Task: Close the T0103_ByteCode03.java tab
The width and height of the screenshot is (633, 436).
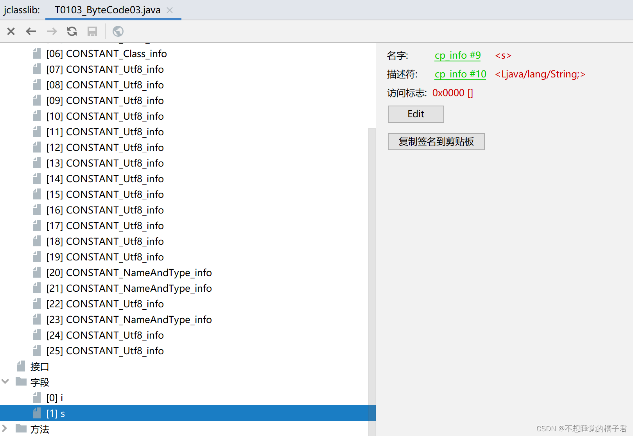Action: click(170, 10)
